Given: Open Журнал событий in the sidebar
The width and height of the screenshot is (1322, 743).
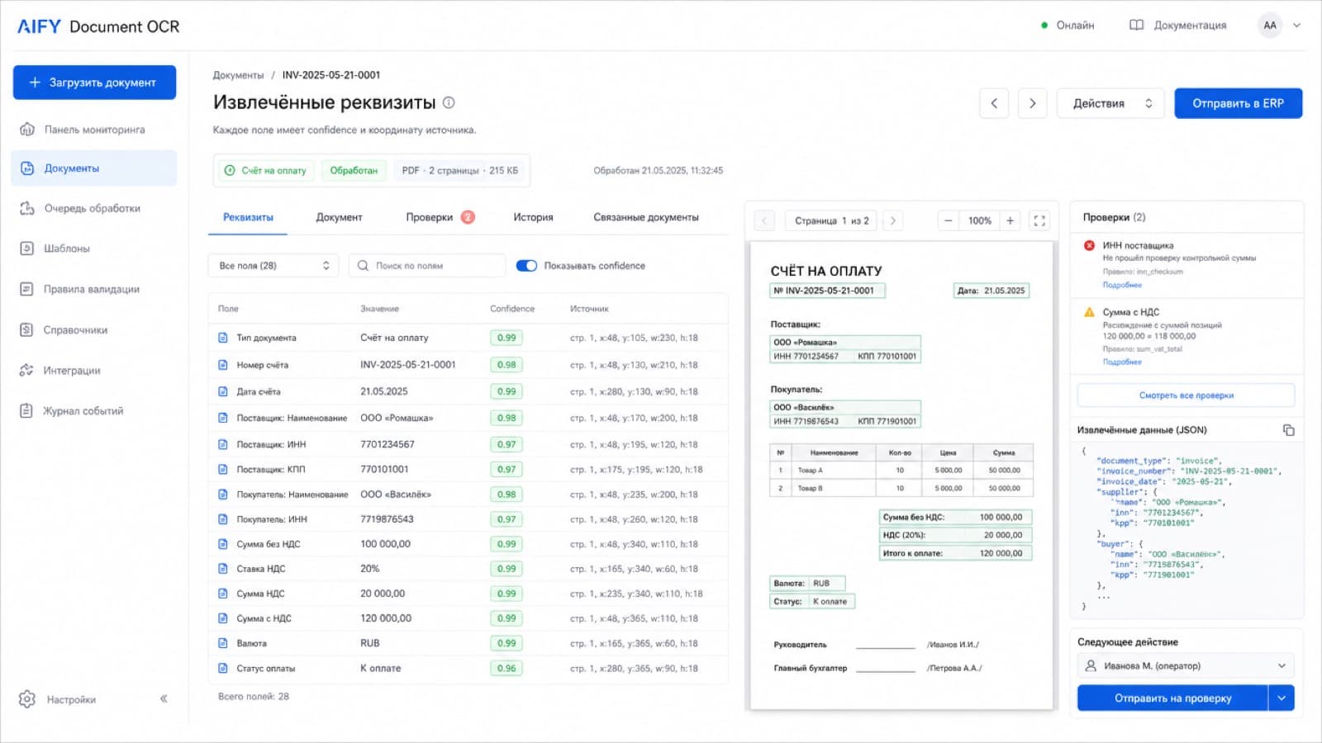Looking at the screenshot, I should 94,410.
